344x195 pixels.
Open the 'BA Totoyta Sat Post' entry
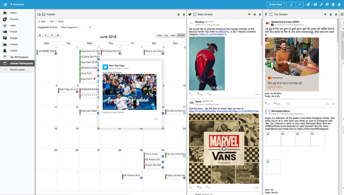111,52
